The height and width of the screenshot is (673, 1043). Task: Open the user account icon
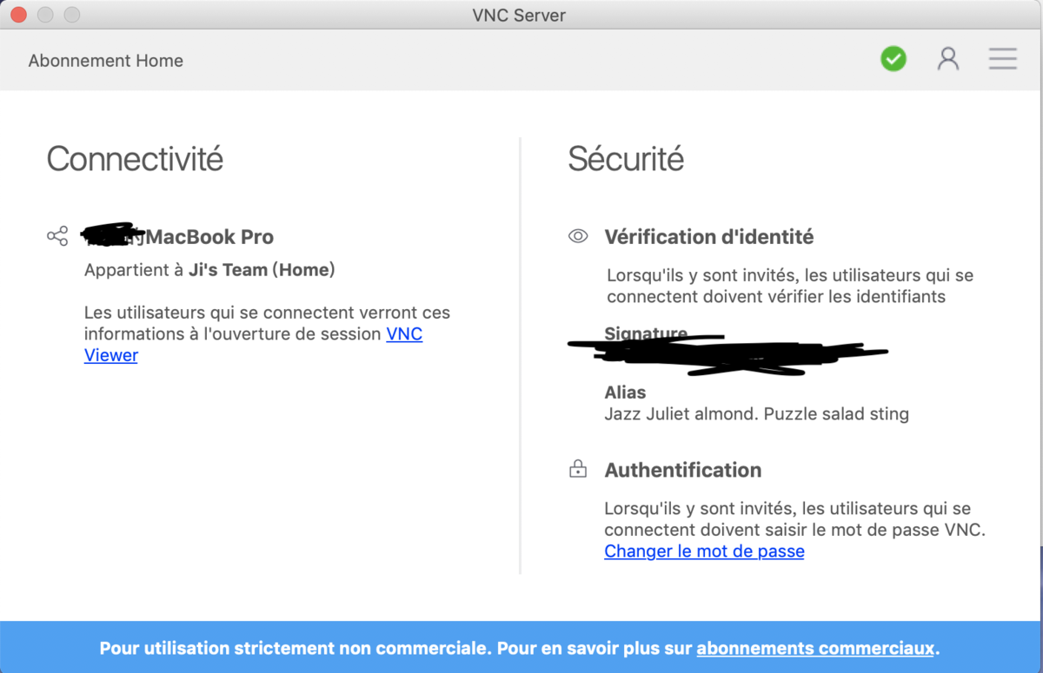(x=947, y=59)
